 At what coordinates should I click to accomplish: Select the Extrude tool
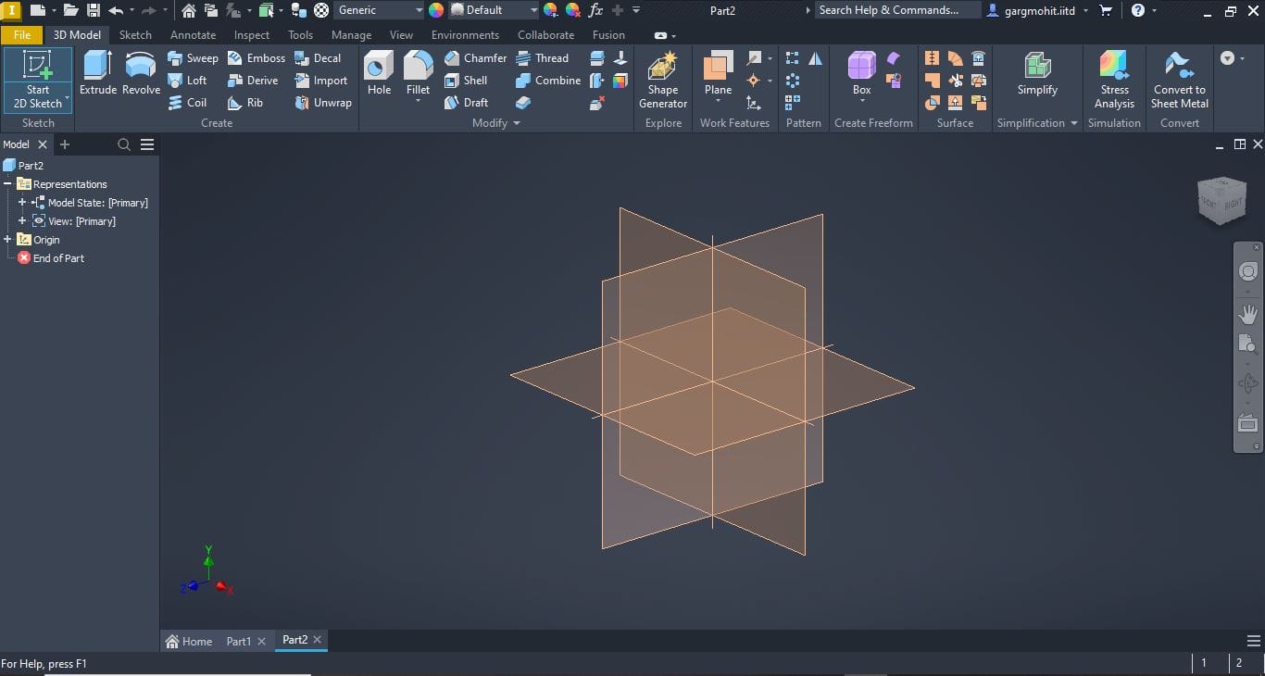pyautogui.click(x=97, y=74)
